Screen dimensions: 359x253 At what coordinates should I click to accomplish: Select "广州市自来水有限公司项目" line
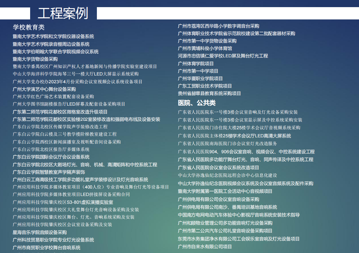(x=205, y=247)
